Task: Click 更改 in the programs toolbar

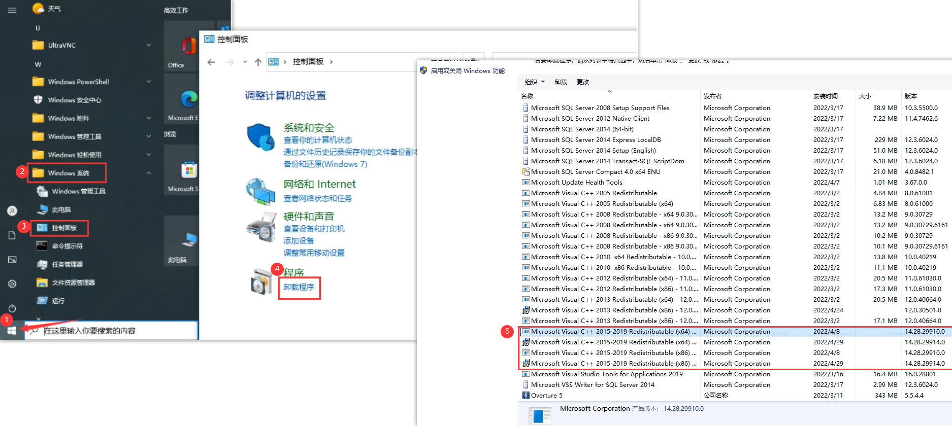Action: 582,82
